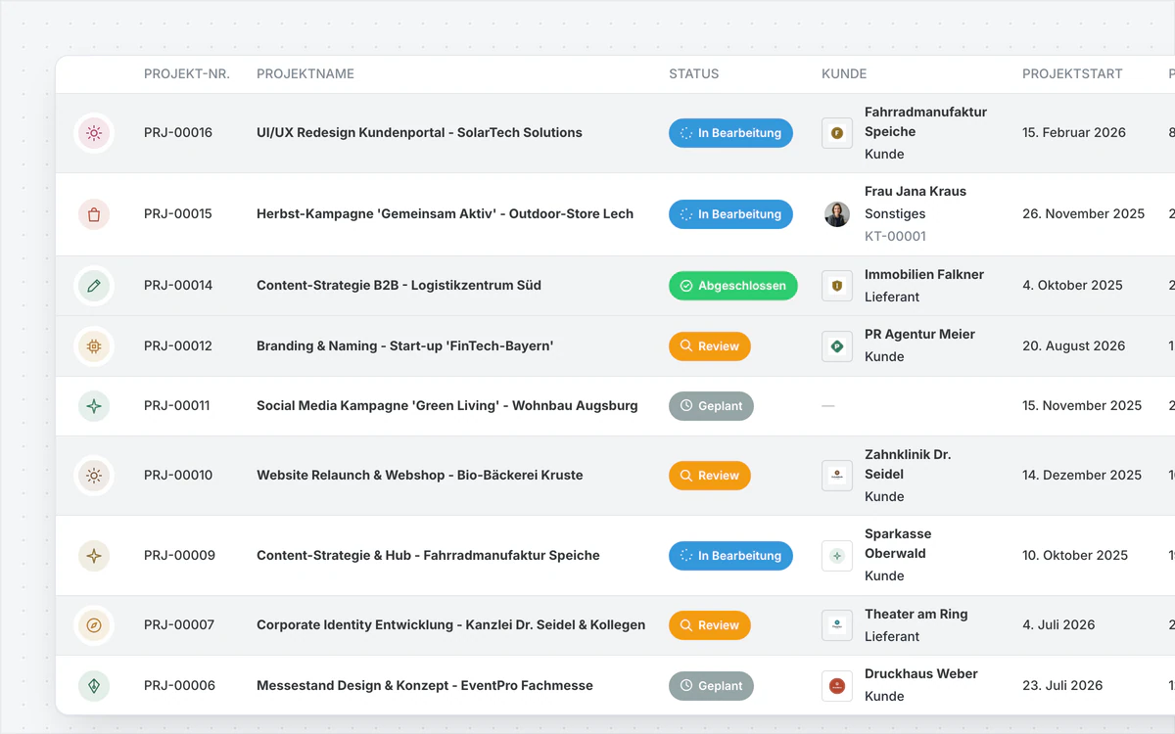Click the PR Agentur Meier logo
This screenshot has width=1175, height=734.
[837, 346]
